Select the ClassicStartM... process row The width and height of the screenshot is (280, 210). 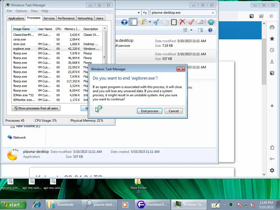[x=57, y=35]
